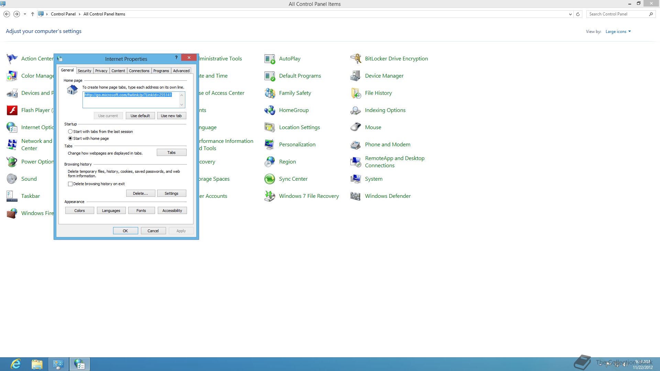Click the Device Manager icon
Image resolution: width=660 pixels, height=371 pixels.
click(x=355, y=76)
